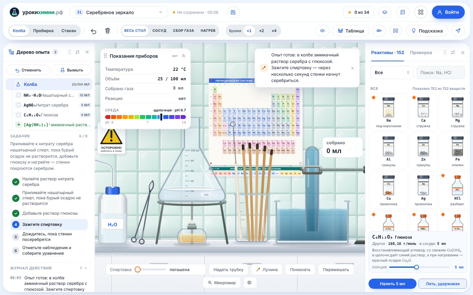Click the Порция volume slider handle
473x295 pixels.
coord(416,267)
